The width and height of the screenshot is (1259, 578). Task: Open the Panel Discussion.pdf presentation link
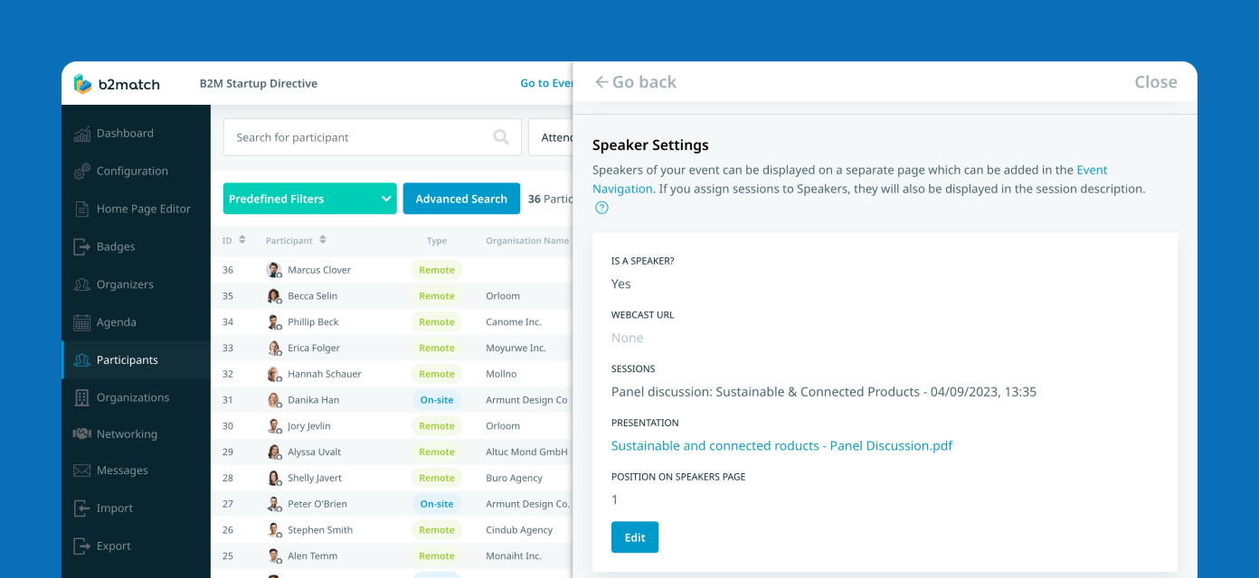point(781,445)
